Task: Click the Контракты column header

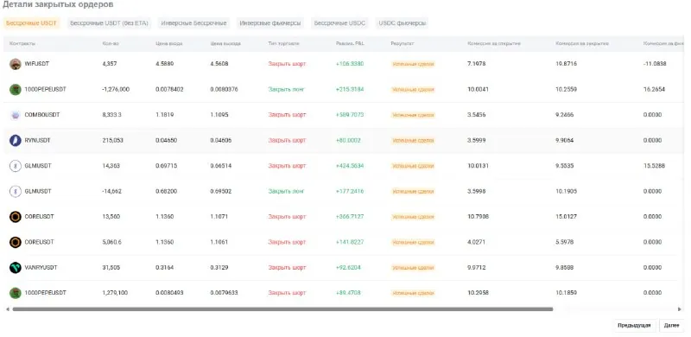Action: point(22,44)
